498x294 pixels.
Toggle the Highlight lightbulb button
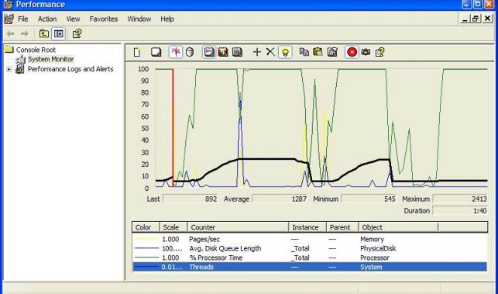pyautogui.click(x=285, y=52)
